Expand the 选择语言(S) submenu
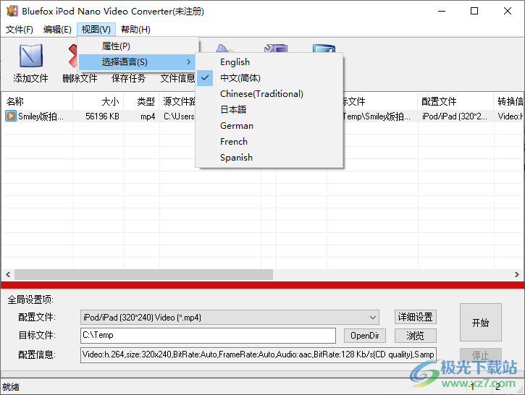525x395 pixels. tap(138, 62)
